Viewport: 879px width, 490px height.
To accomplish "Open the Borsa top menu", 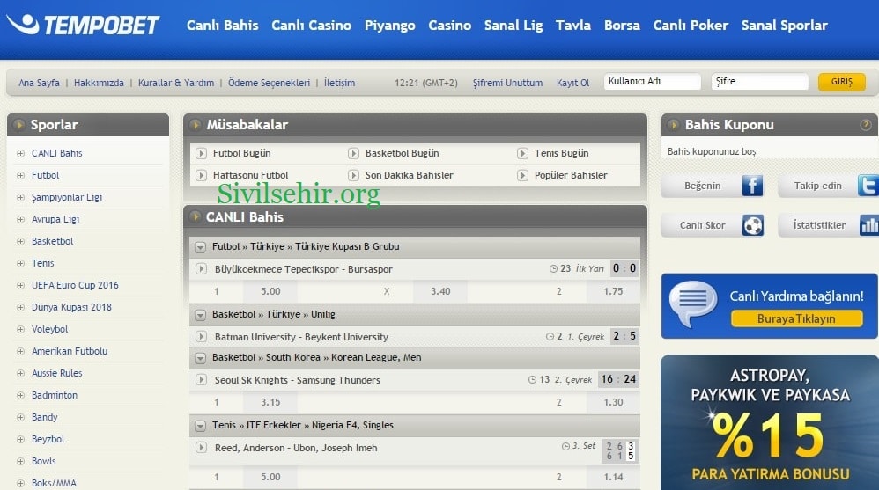I will [x=622, y=26].
